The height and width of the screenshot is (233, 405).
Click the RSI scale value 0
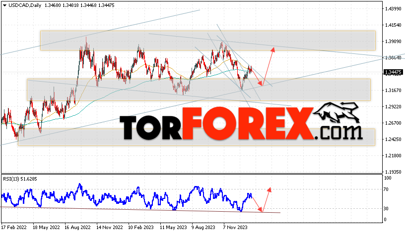tap(385, 220)
